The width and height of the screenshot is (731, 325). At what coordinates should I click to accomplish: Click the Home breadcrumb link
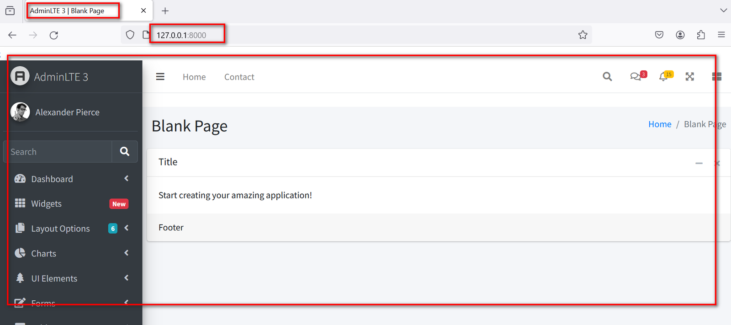pyautogui.click(x=660, y=124)
